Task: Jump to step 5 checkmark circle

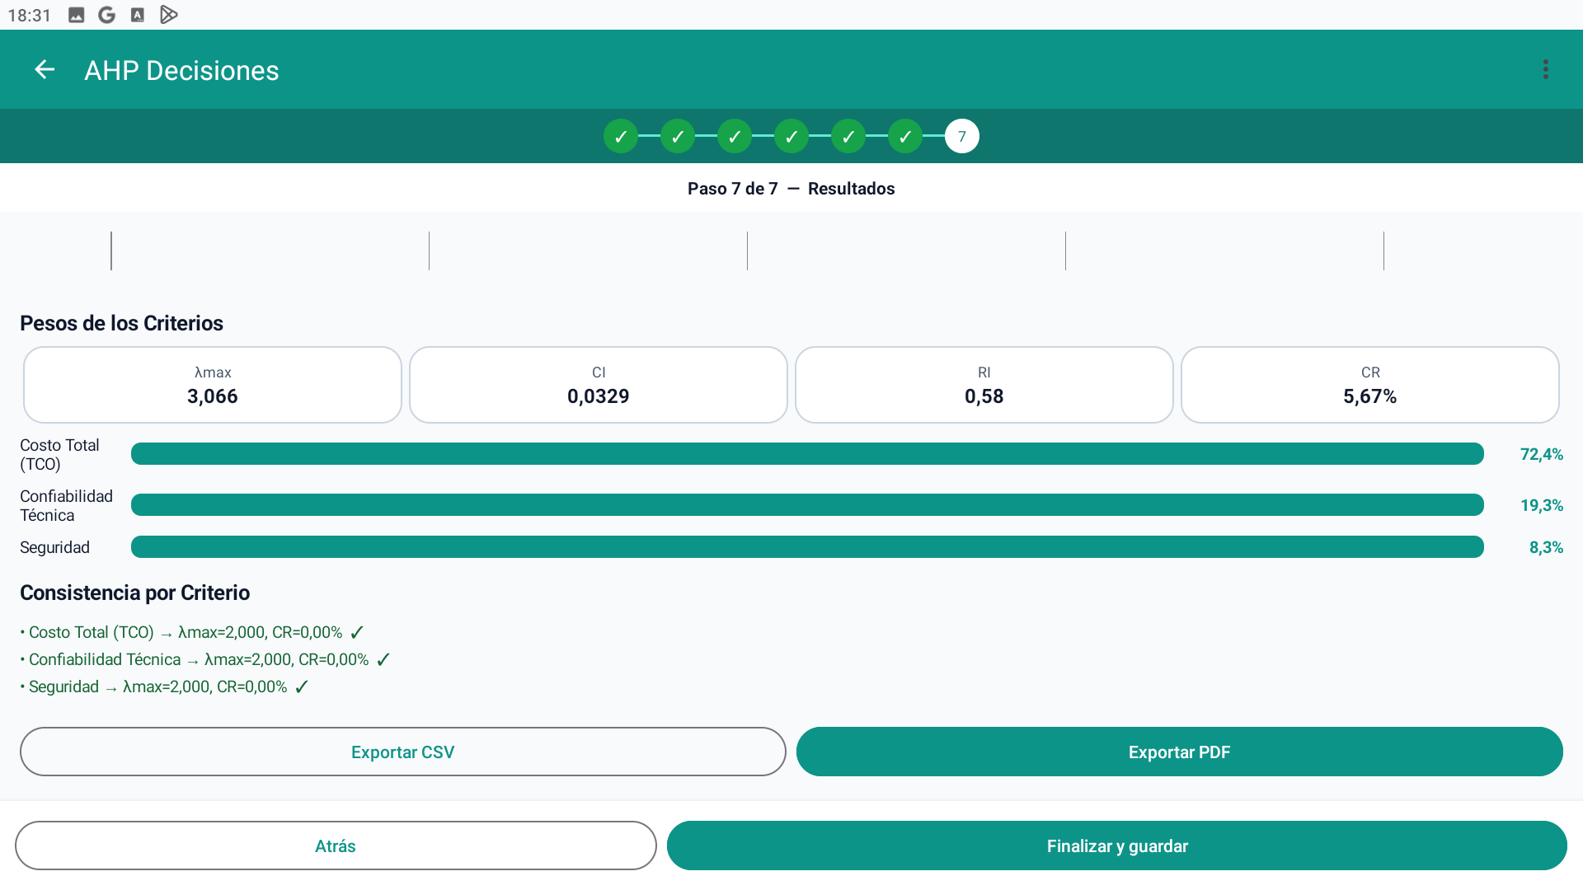Action: coord(848,136)
